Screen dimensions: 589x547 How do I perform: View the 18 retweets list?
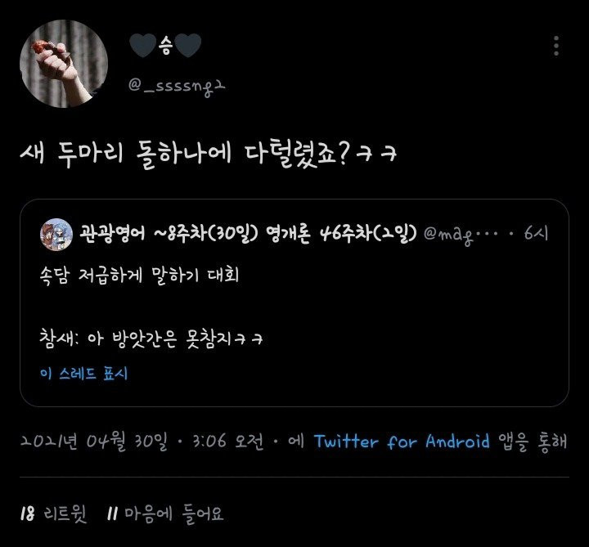click(x=53, y=513)
